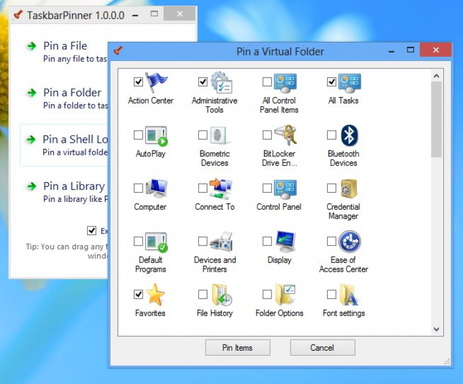
Task: Click the scroll down arrow in folder list
Action: coord(436,329)
